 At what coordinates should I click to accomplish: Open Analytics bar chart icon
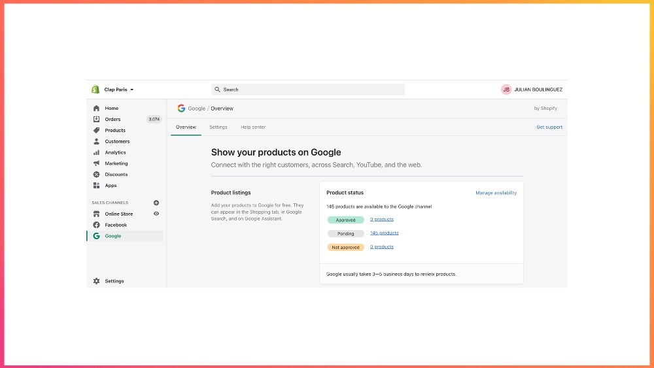[x=97, y=153]
